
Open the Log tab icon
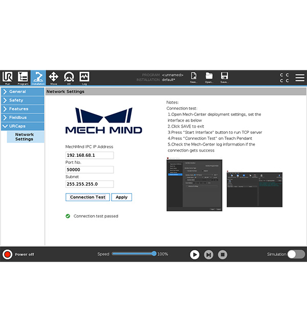tap(84, 78)
